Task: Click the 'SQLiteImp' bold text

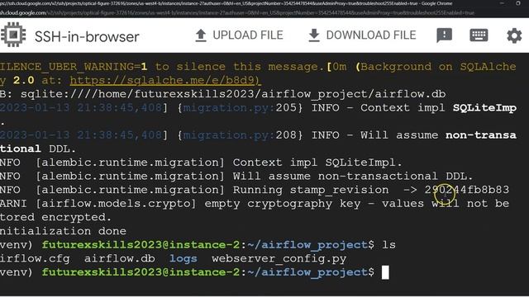Action: coord(484,108)
